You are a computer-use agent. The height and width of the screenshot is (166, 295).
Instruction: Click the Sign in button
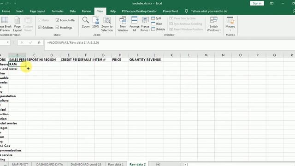pos(257,3)
